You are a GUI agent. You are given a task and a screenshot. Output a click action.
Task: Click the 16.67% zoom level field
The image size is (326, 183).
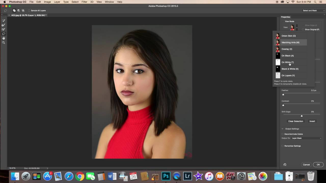(x=12, y=168)
